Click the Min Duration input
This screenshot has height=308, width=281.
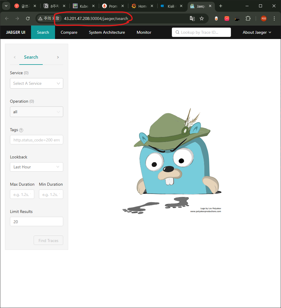pos(51,194)
